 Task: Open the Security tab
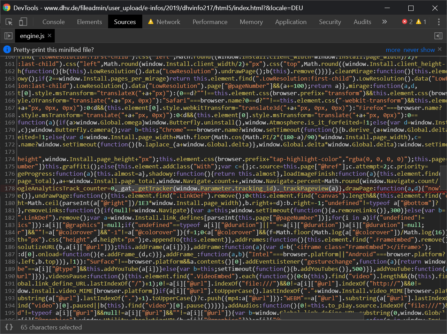(330, 22)
